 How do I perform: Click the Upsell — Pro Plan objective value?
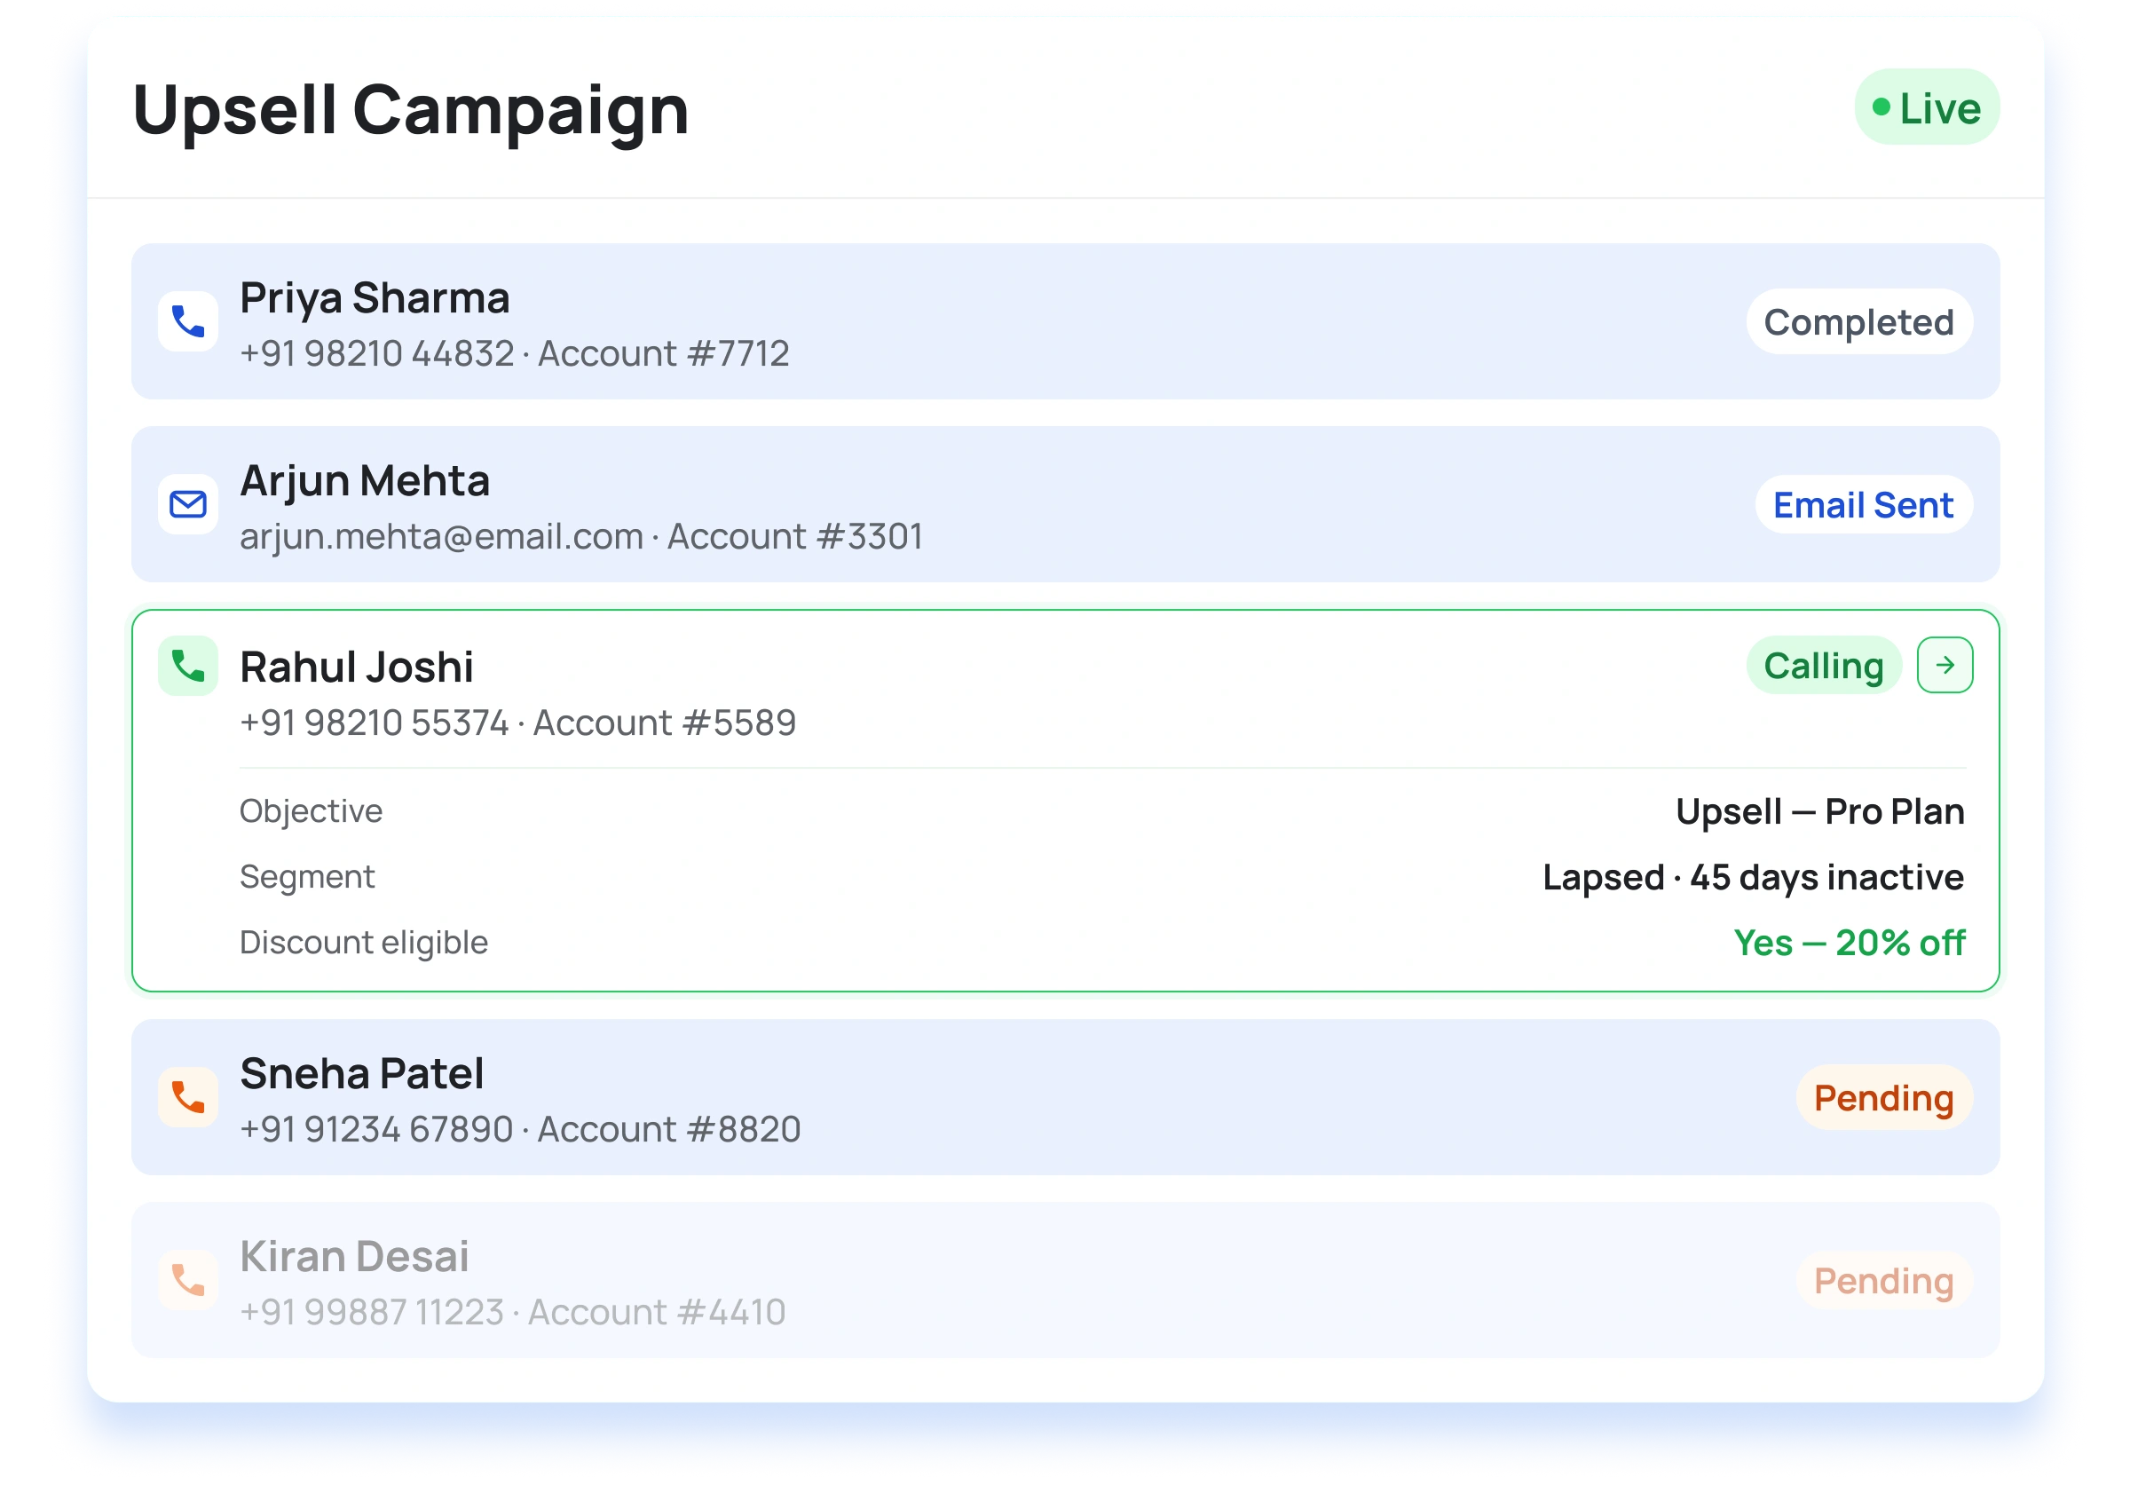(1818, 811)
